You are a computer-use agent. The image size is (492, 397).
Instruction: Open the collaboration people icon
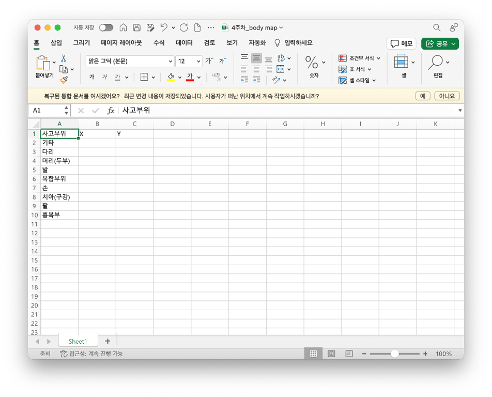click(x=454, y=27)
